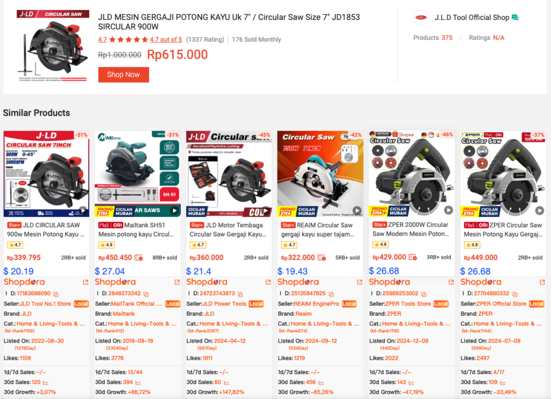Open chat icon beside J.L.D Tool Official Shop
The width and height of the screenshot is (551, 399).
[x=515, y=18]
